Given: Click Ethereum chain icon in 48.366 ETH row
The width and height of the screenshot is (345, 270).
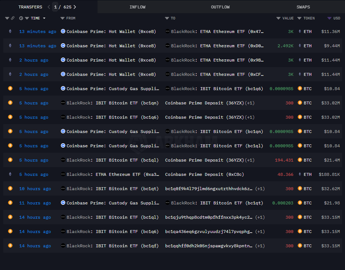Looking at the screenshot, I should (x=10, y=174).
